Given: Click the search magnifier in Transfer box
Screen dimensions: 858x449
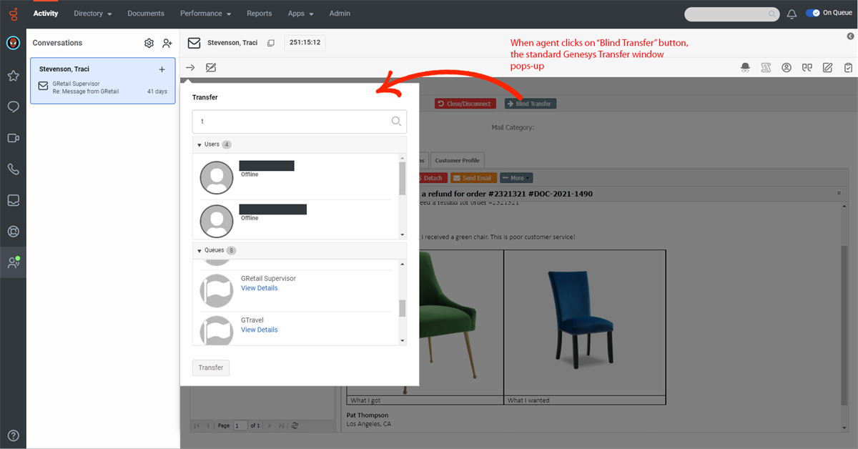Looking at the screenshot, I should click(x=396, y=122).
